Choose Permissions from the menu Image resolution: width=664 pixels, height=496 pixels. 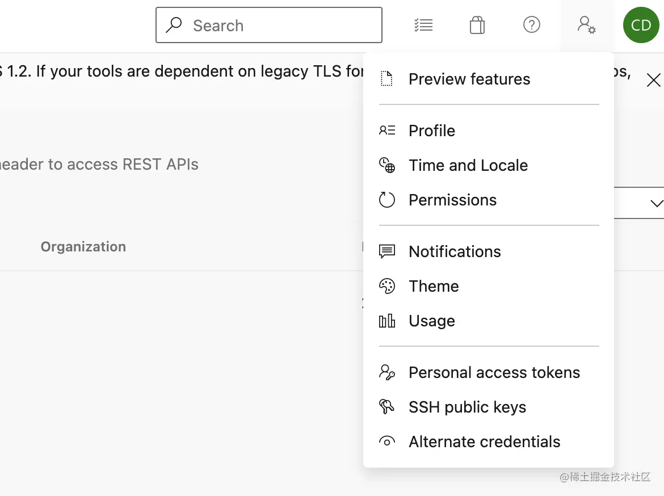pyautogui.click(x=452, y=200)
